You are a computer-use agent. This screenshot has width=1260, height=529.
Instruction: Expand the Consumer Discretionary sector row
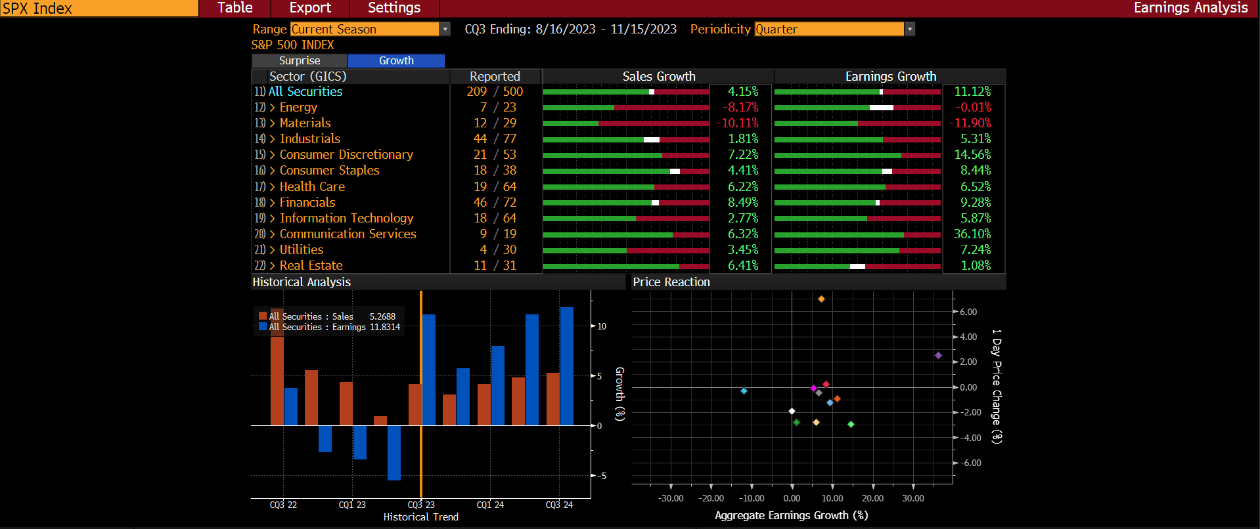coord(272,154)
